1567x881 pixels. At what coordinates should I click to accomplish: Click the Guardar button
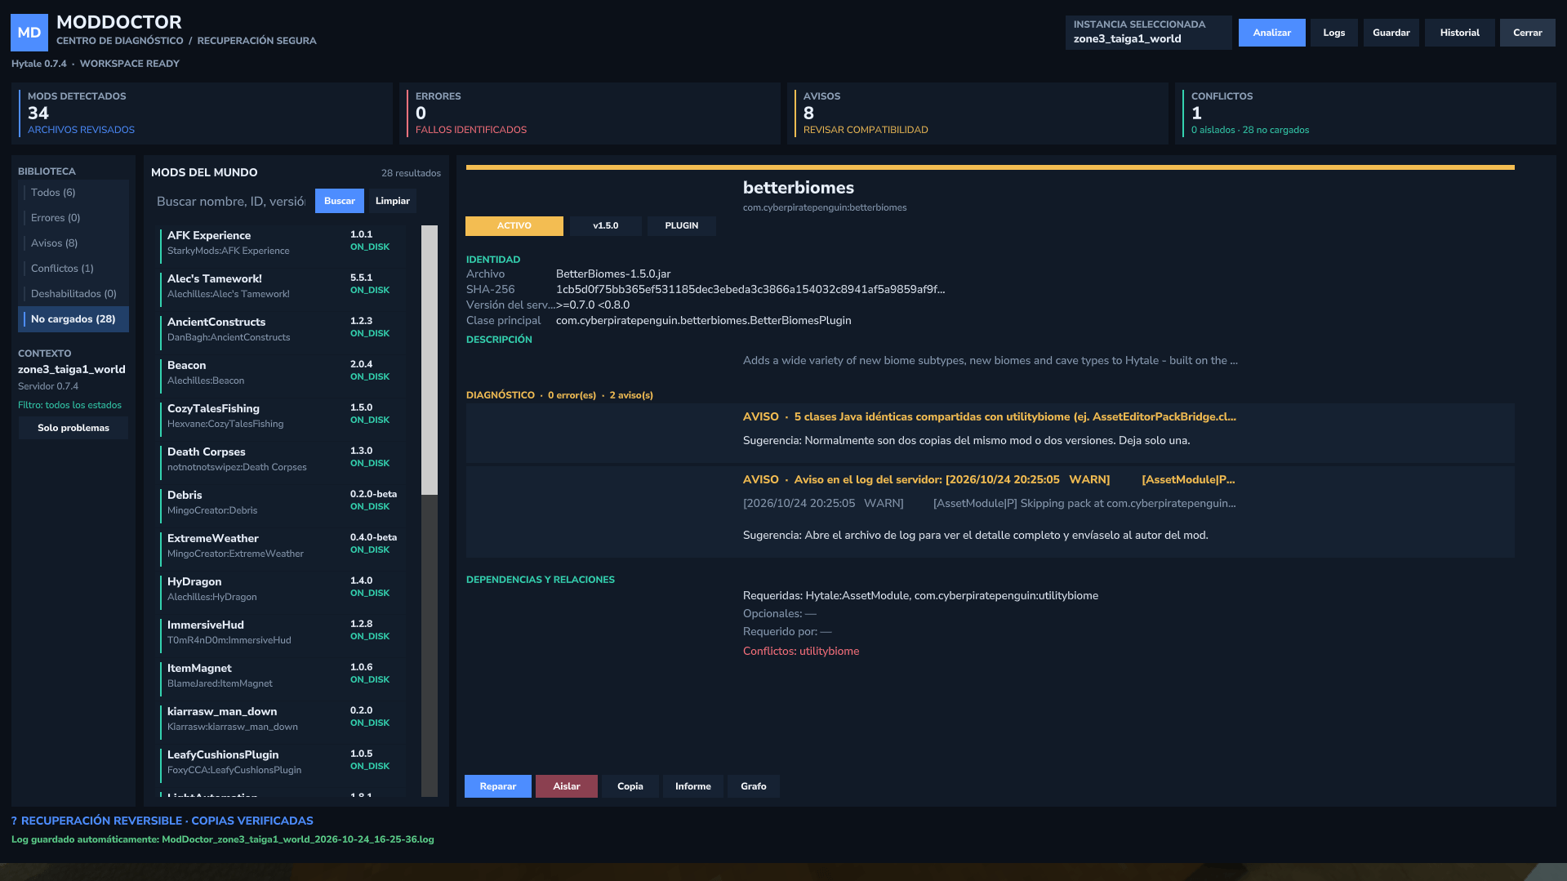(1391, 33)
